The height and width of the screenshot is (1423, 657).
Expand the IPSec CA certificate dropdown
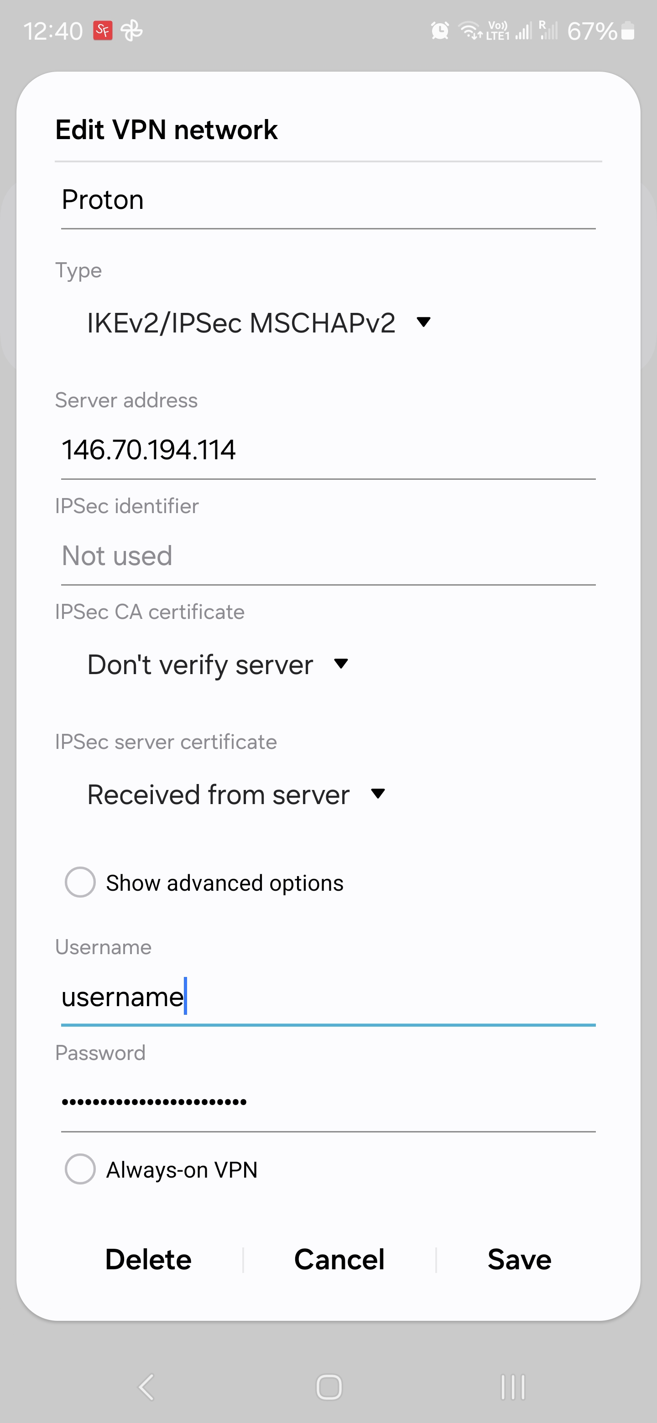218,665
